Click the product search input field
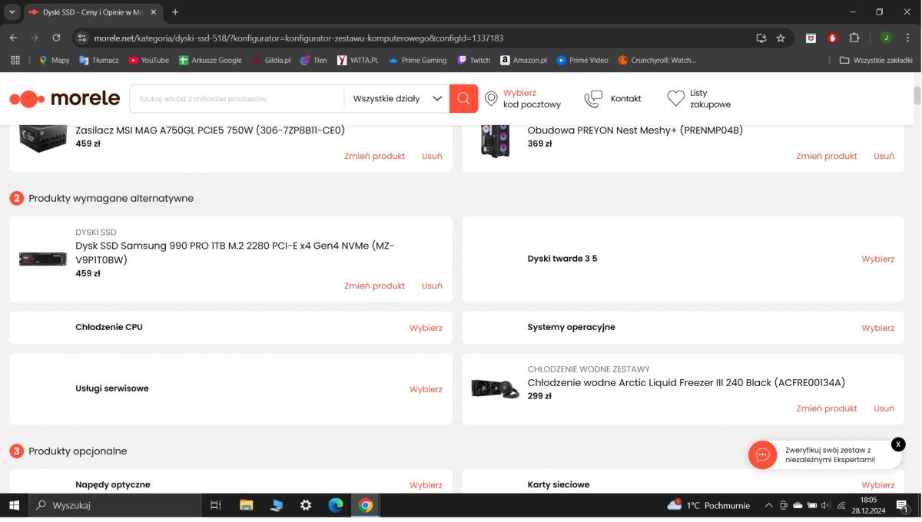Image resolution: width=922 pixels, height=522 pixels. [237, 98]
